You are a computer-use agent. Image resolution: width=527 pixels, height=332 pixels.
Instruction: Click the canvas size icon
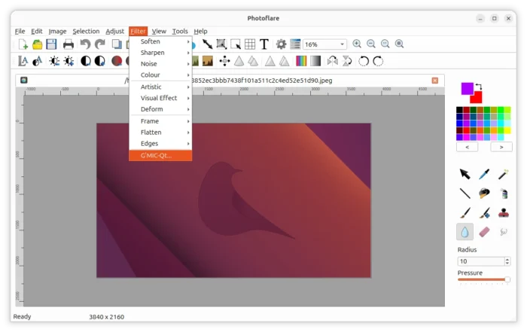[221, 44]
